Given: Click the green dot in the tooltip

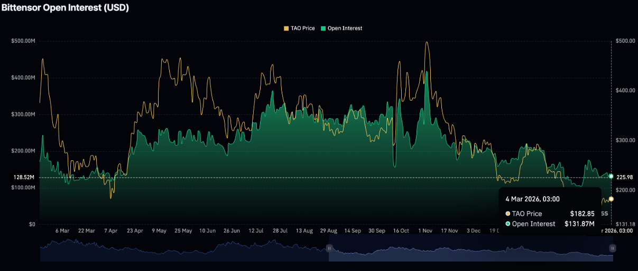Looking at the screenshot, I should pyautogui.click(x=508, y=224).
